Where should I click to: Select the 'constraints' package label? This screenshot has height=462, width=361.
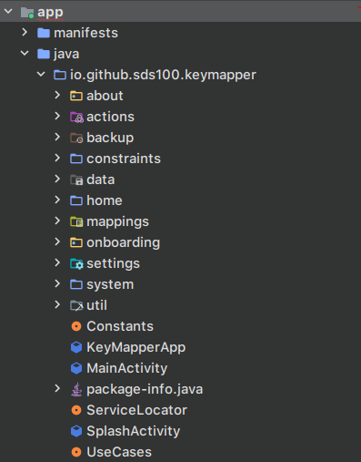[x=124, y=159]
